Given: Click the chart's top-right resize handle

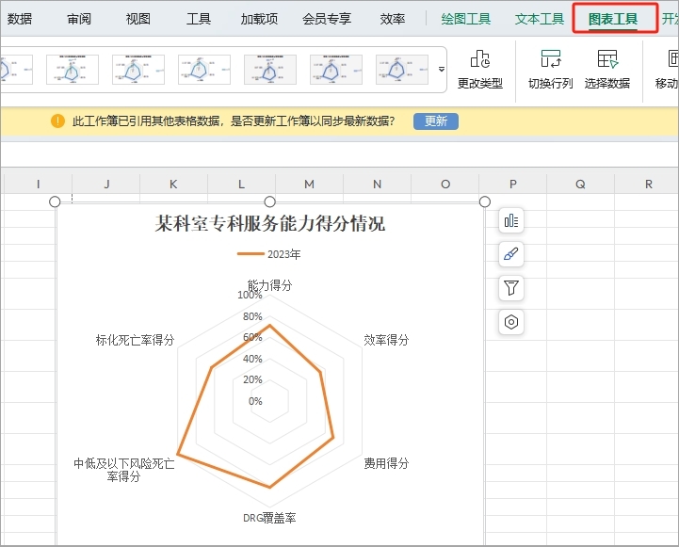Looking at the screenshot, I should [485, 201].
